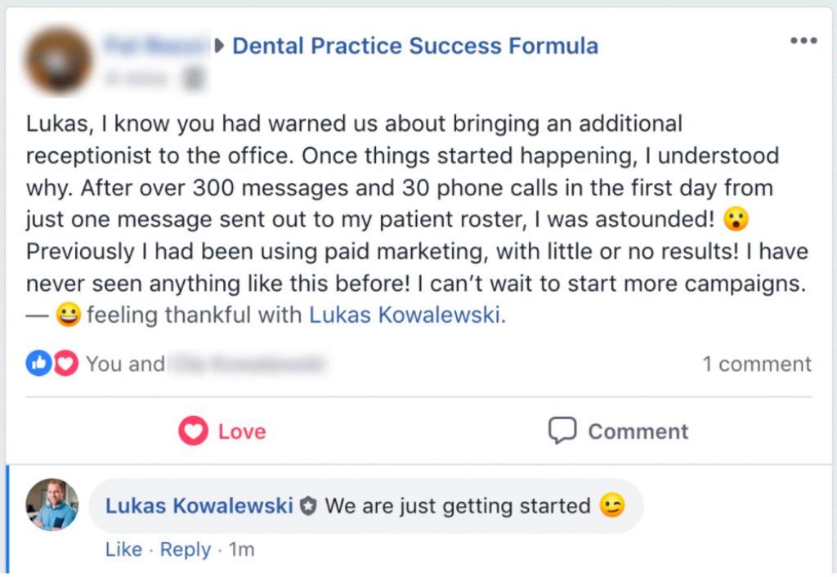Click the winking emoji in the comment
The width and height of the screenshot is (837, 577).
(611, 506)
